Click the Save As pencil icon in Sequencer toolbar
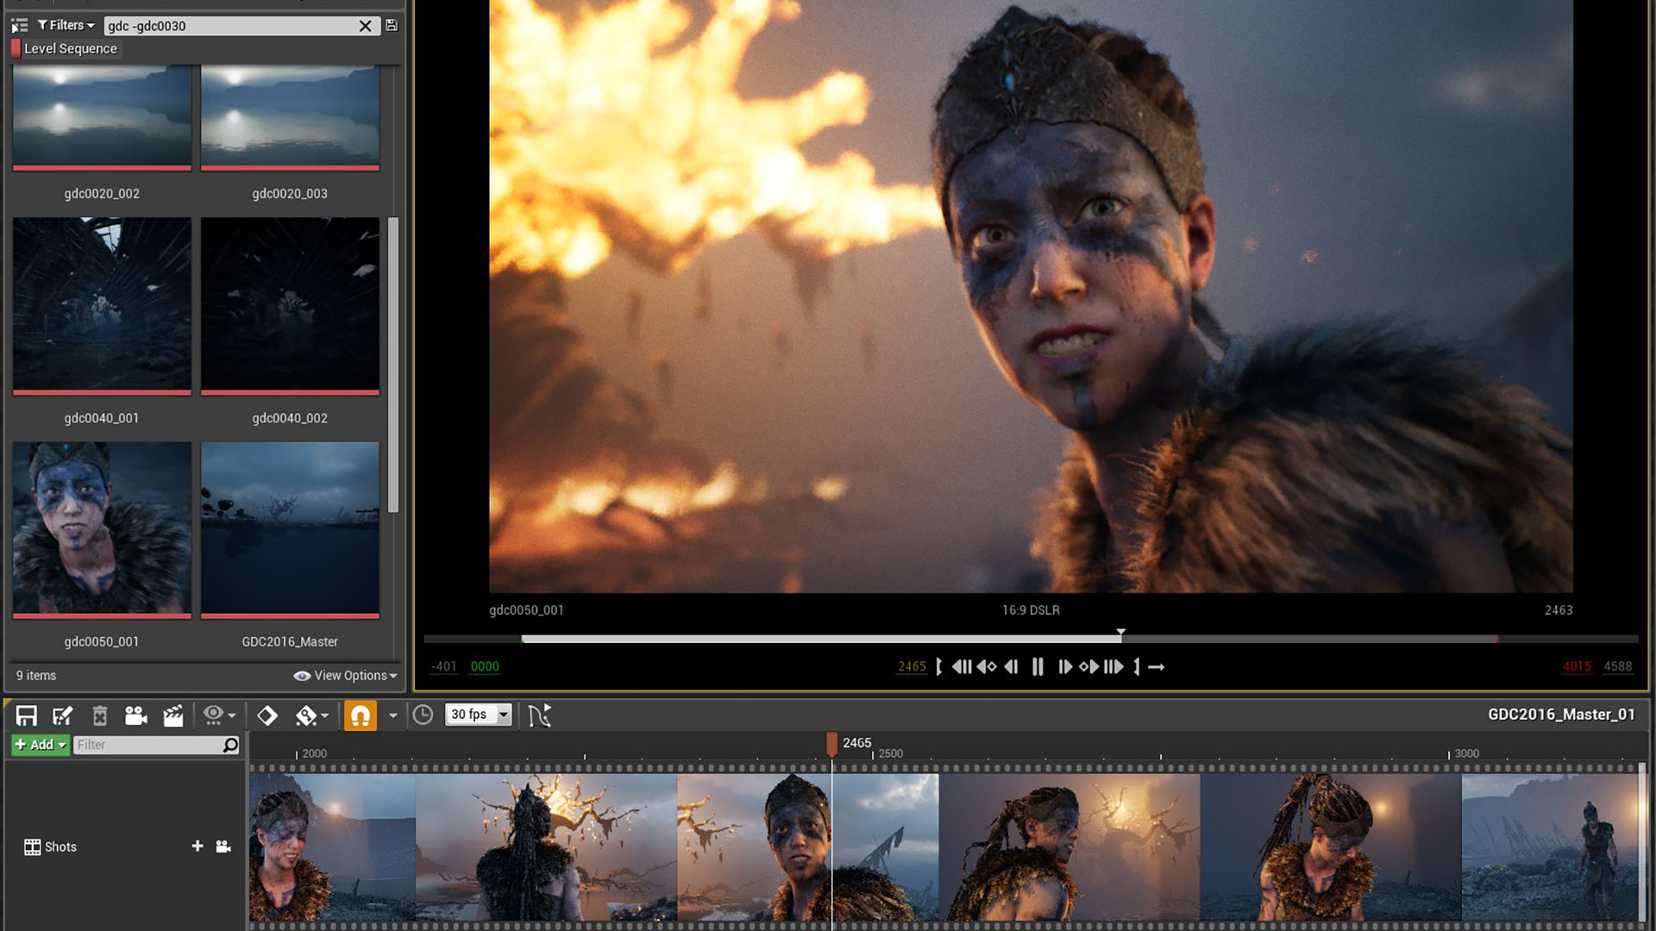 tap(62, 715)
